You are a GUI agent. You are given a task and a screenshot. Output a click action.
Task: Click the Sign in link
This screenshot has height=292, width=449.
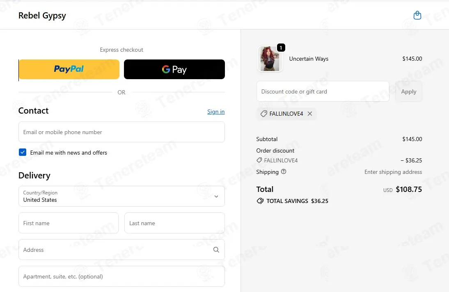[x=216, y=112]
